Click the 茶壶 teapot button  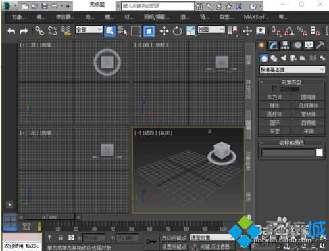point(275,131)
